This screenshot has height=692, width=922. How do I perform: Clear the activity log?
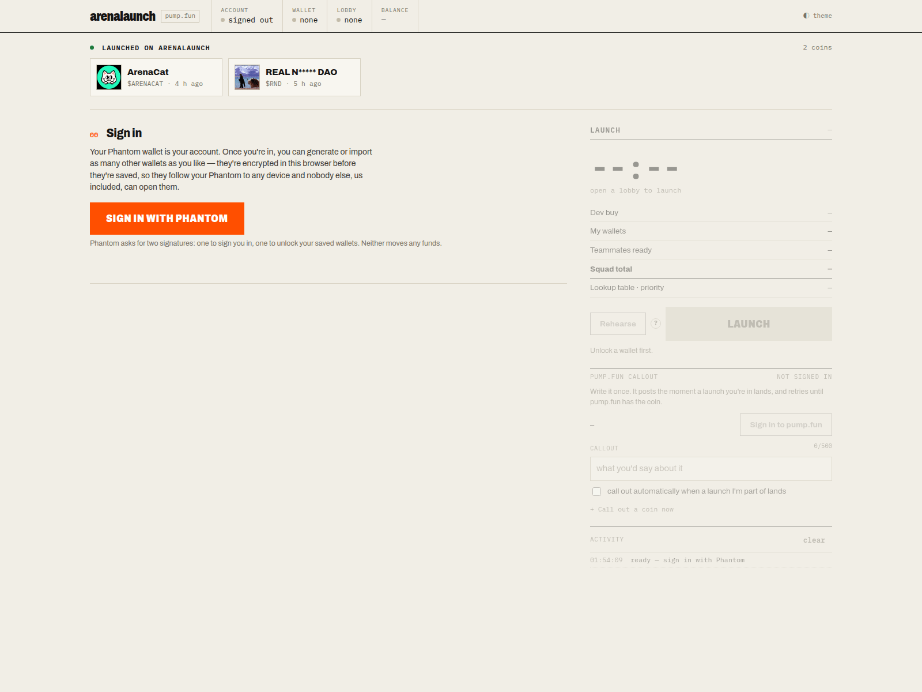[814, 540]
